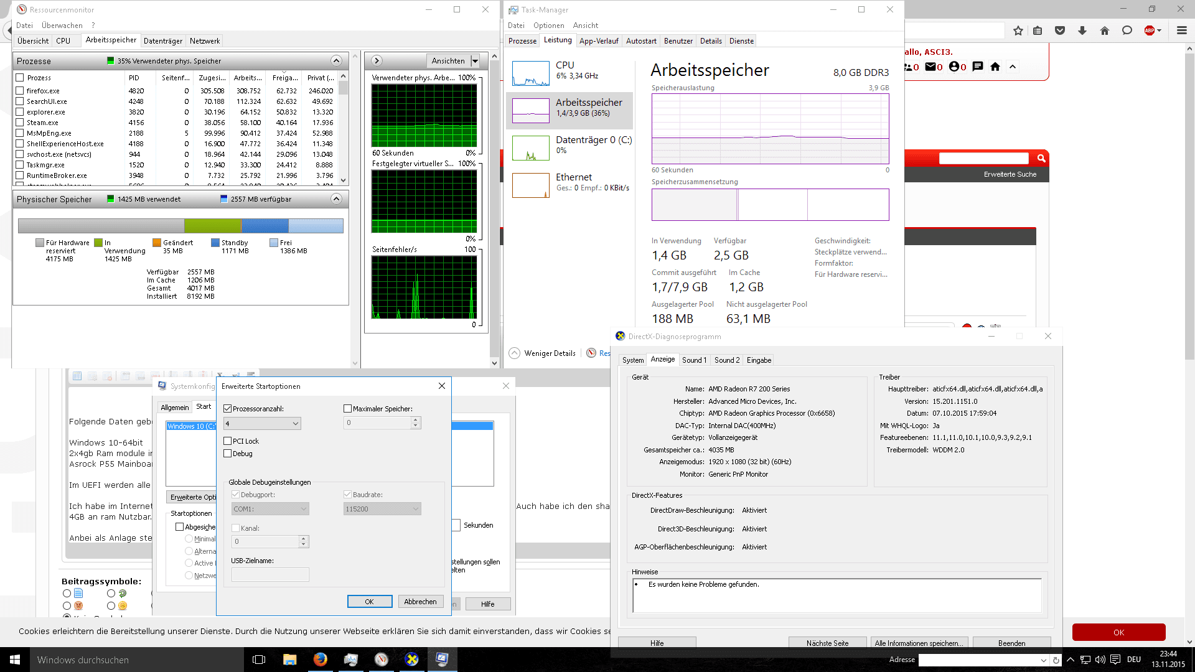Enable the Debug checkbox
Viewport: 1195px width, 672px height.
coord(227,454)
